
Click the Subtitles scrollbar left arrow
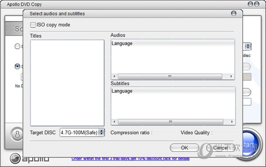point(114,122)
